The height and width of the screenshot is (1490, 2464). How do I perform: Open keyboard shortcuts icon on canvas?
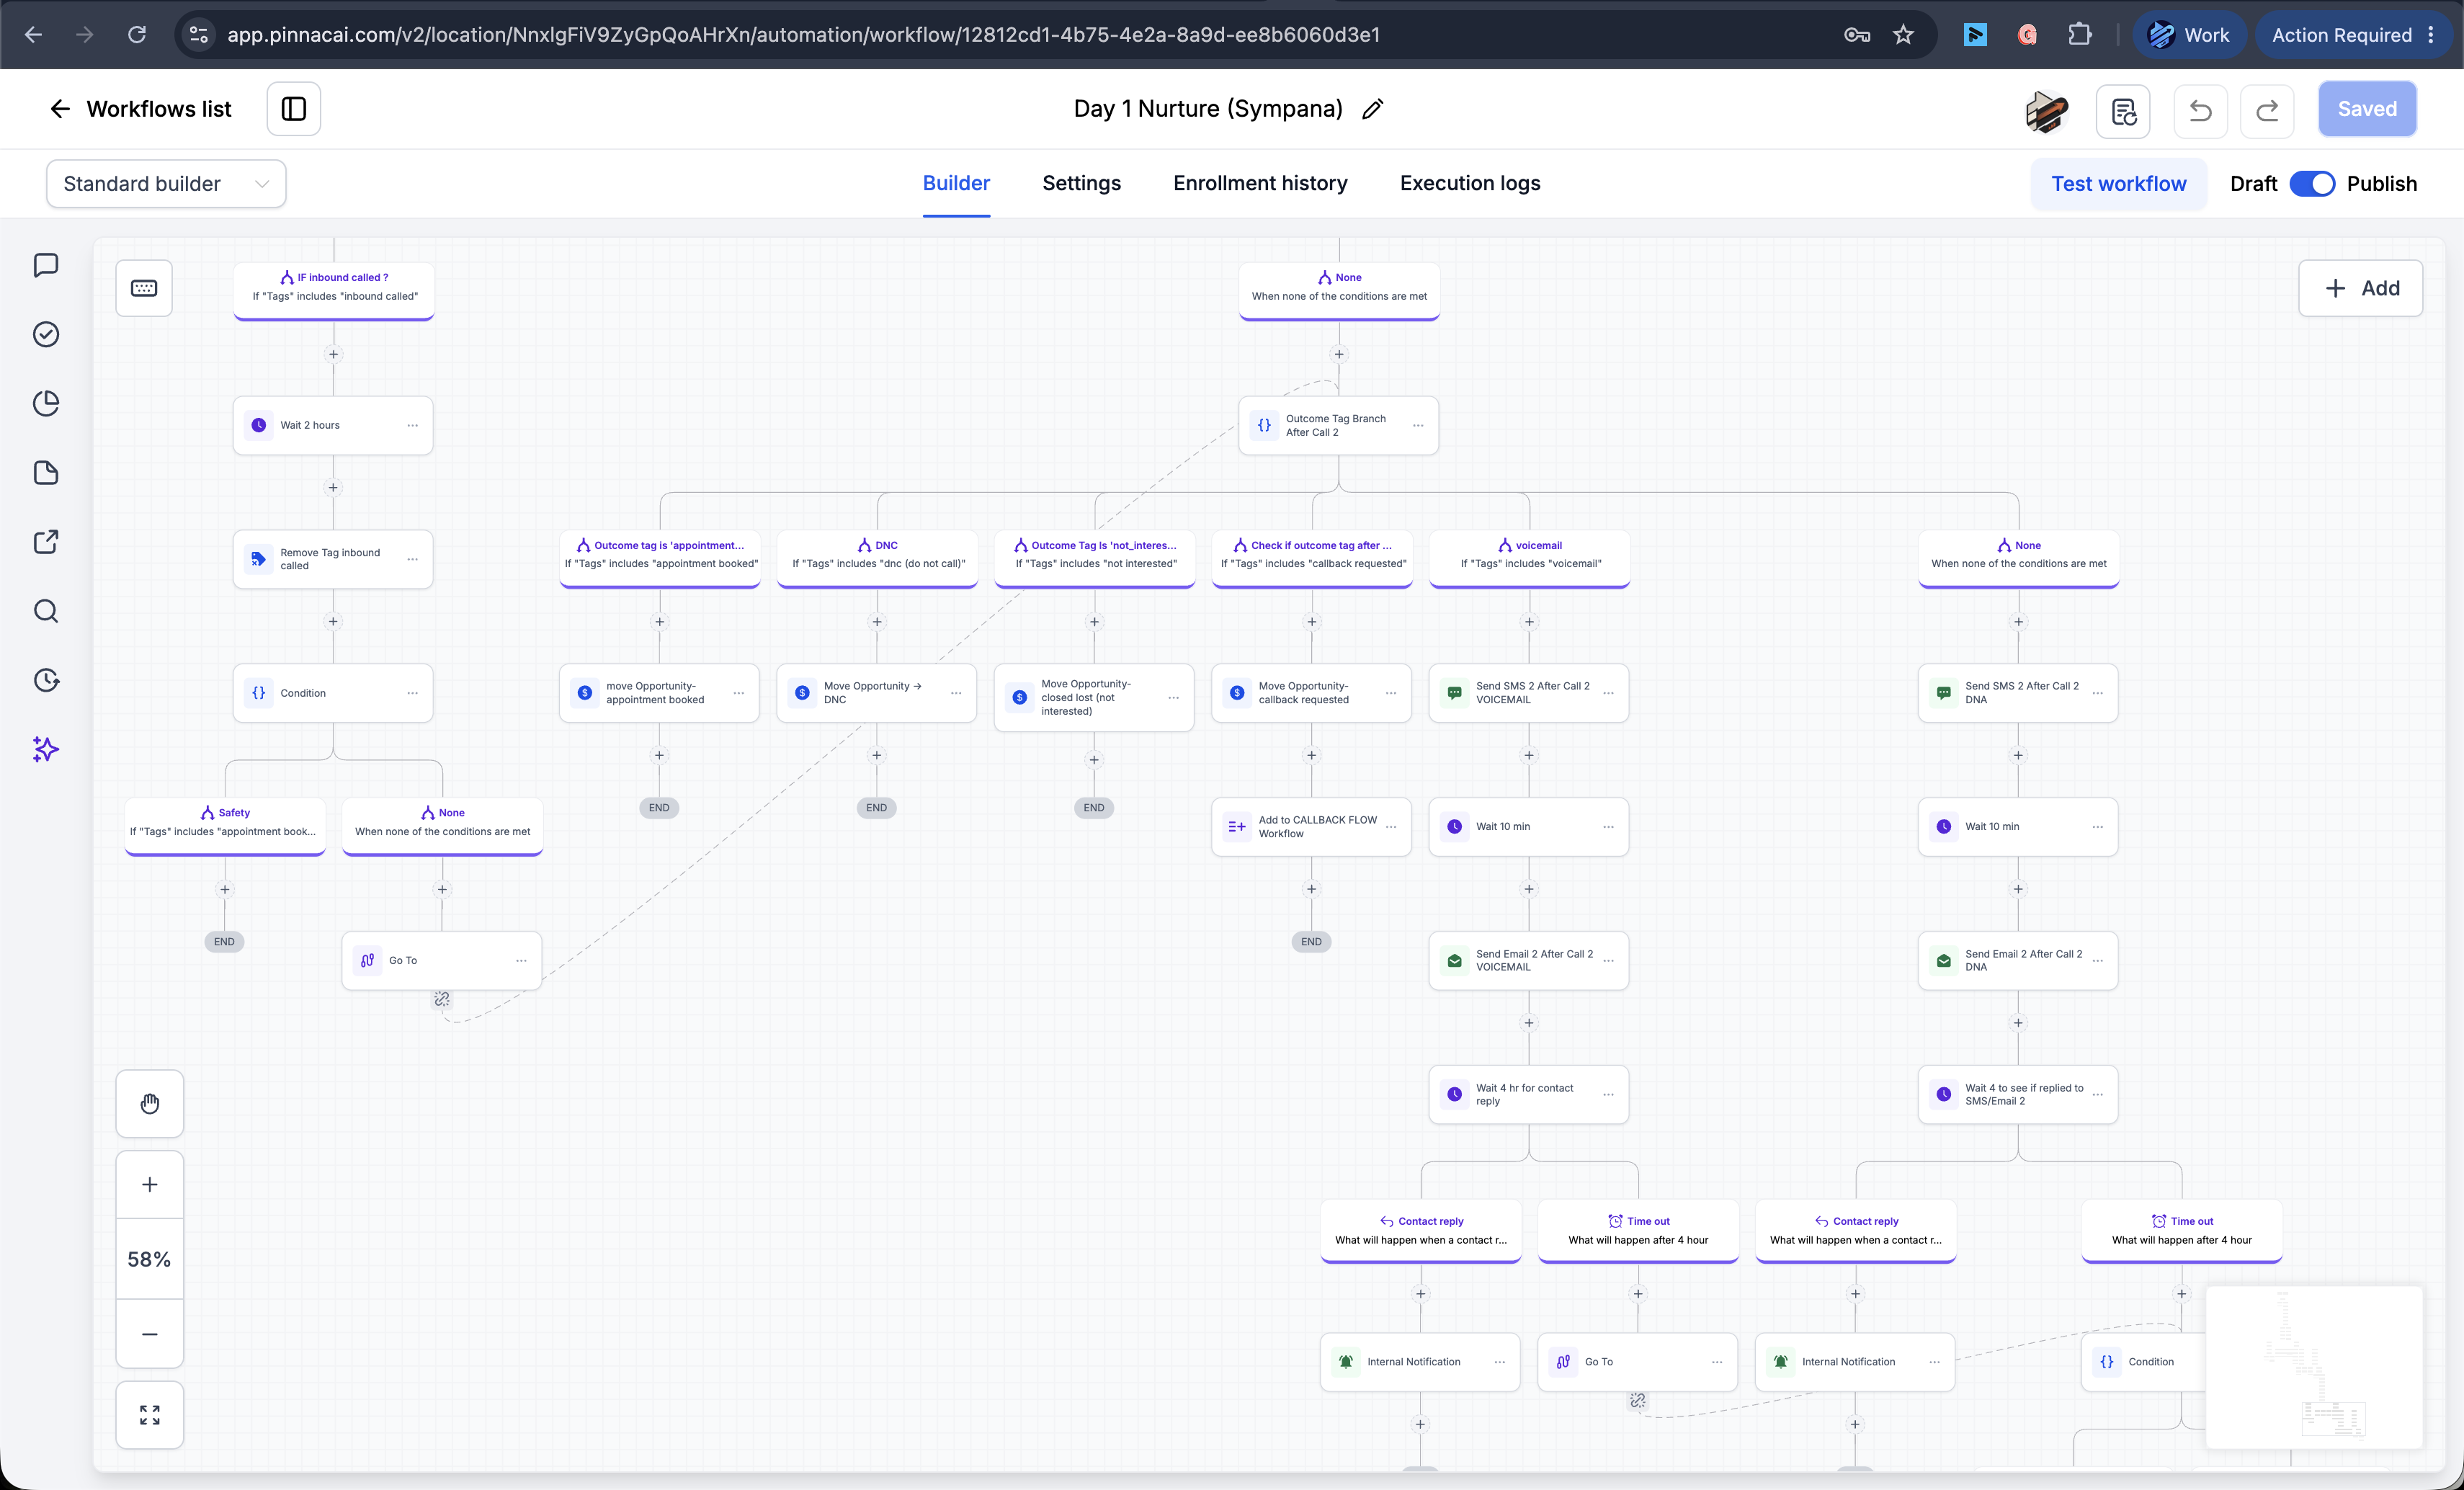click(x=144, y=288)
